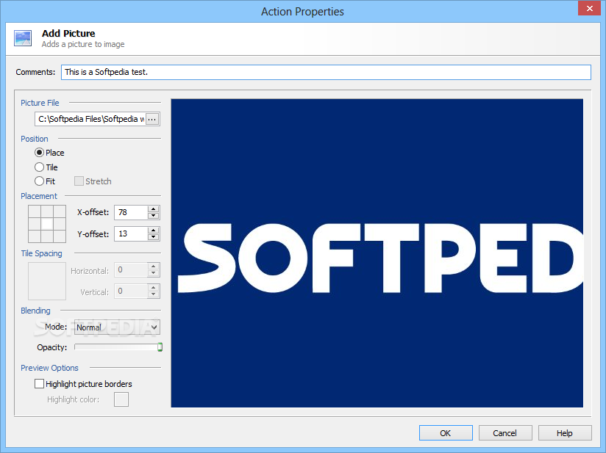Click the Comments text field
The height and width of the screenshot is (453, 606).
coord(326,72)
